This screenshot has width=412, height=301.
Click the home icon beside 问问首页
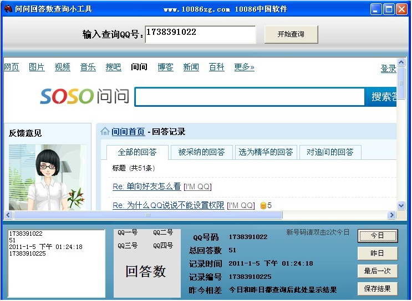click(105, 131)
